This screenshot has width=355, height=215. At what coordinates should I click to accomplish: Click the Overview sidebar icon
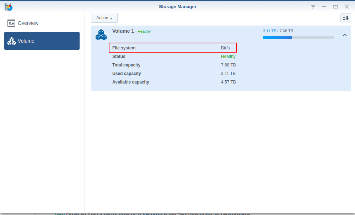click(x=11, y=23)
